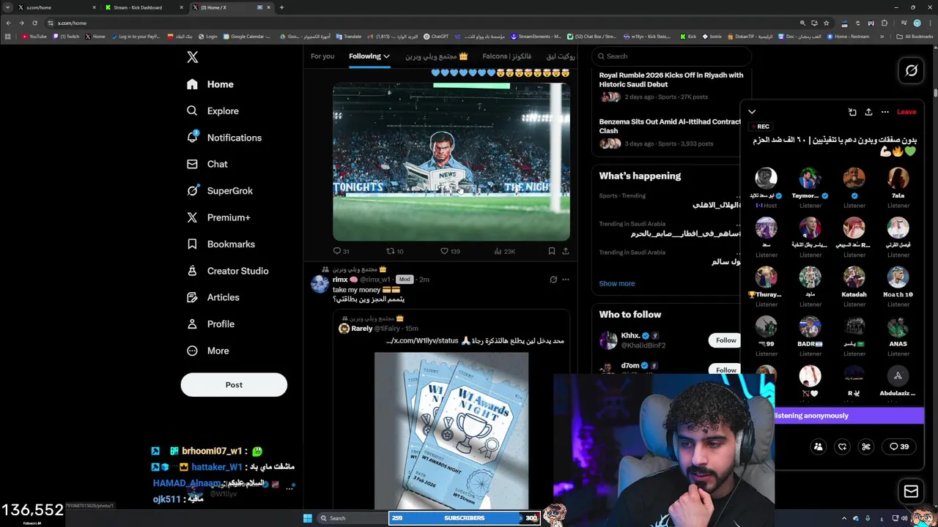Leave the Space
This screenshot has width=938, height=527.
pyautogui.click(x=906, y=112)
